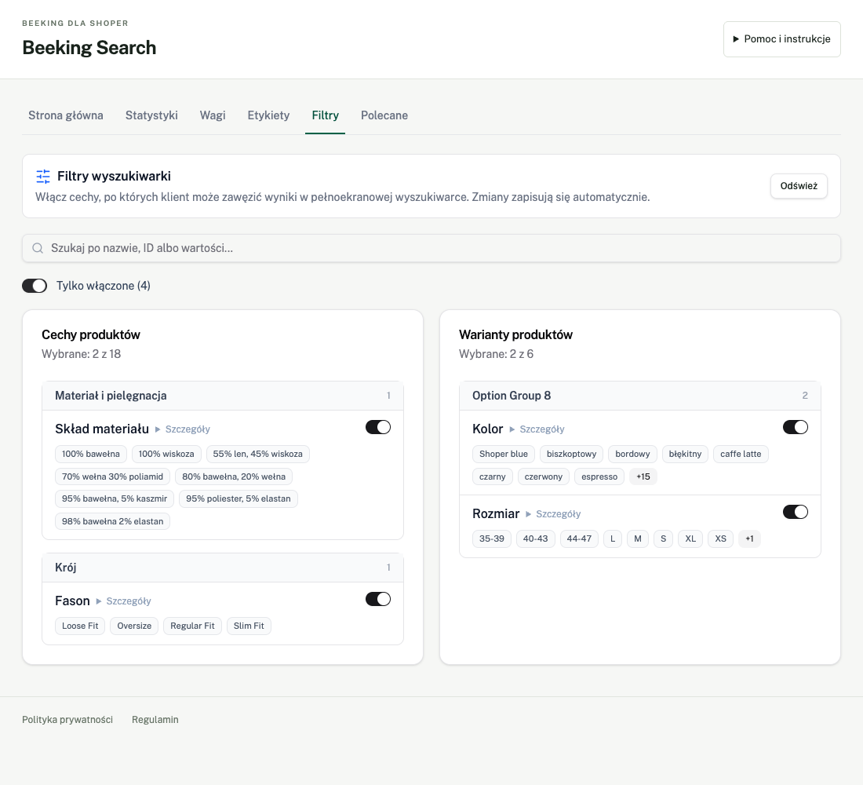Click the bordowy color chip
863x785 pixels.
(632, 454)
